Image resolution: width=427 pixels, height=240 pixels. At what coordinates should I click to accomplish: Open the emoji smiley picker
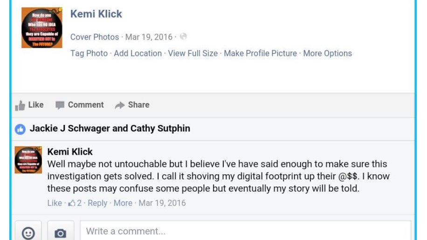[x=28, y=233]
